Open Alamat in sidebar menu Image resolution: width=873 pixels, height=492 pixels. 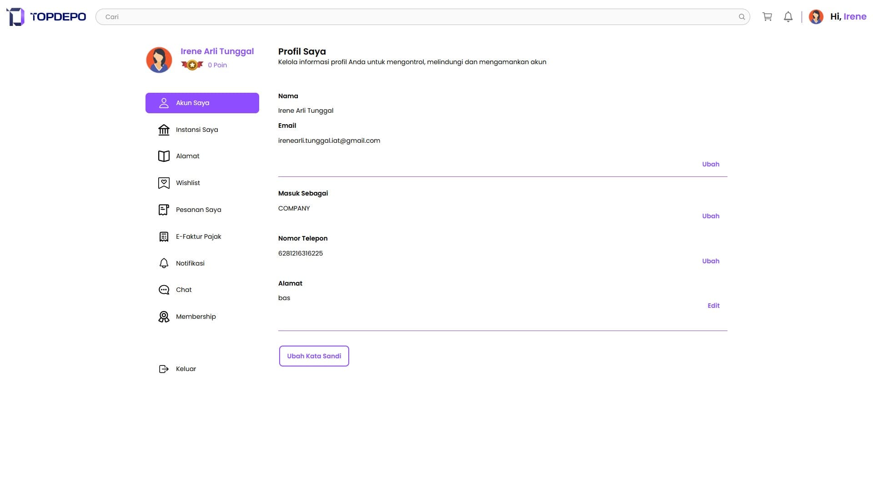click(x=187, y=156)
